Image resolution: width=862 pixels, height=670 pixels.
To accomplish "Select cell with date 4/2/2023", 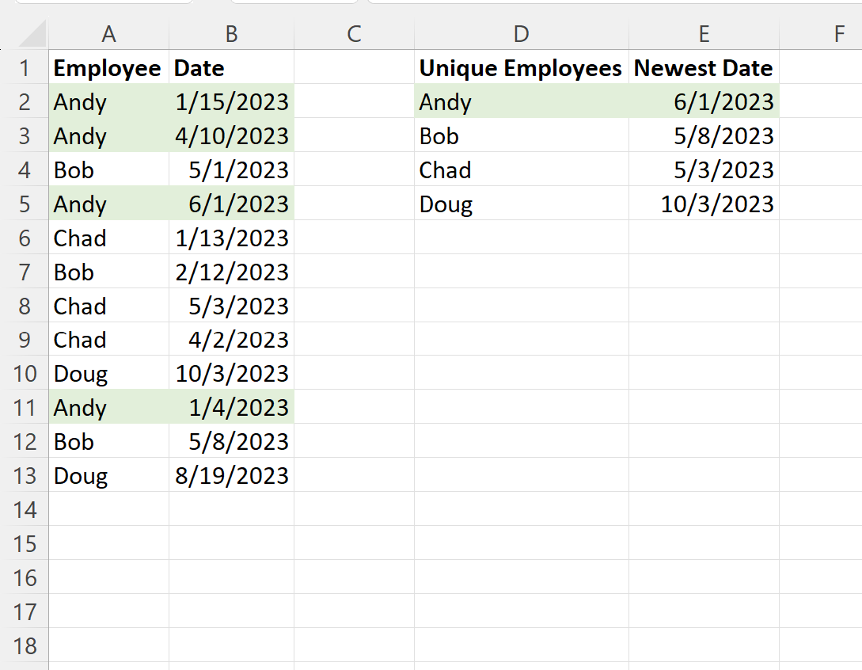I will tap(231, 340).
